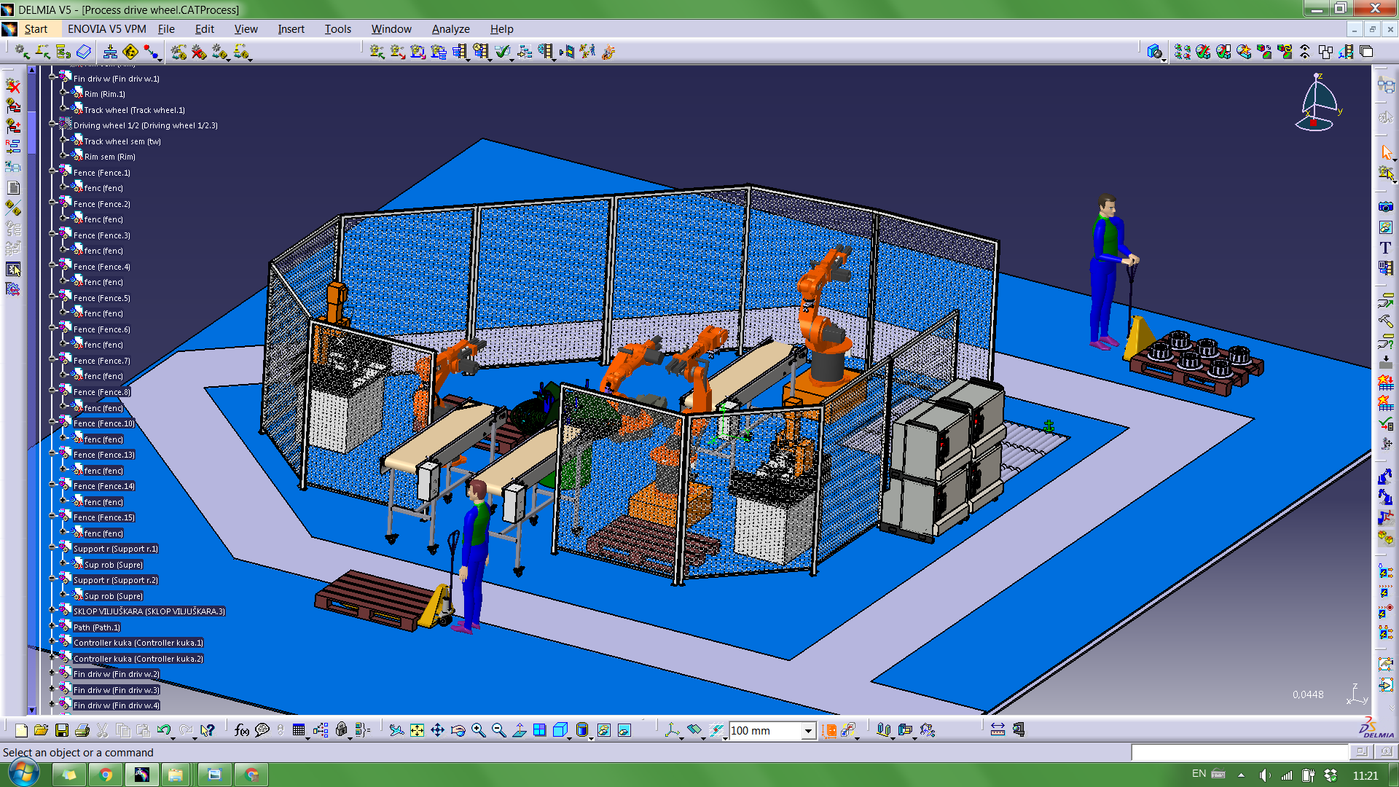1399x787 pixels.
Task: Select Track wheel (Track wheel.1) in tree
Action: 134,110
